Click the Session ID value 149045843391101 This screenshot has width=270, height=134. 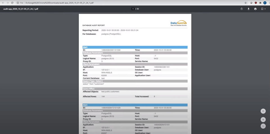click(x=161, y=67)
